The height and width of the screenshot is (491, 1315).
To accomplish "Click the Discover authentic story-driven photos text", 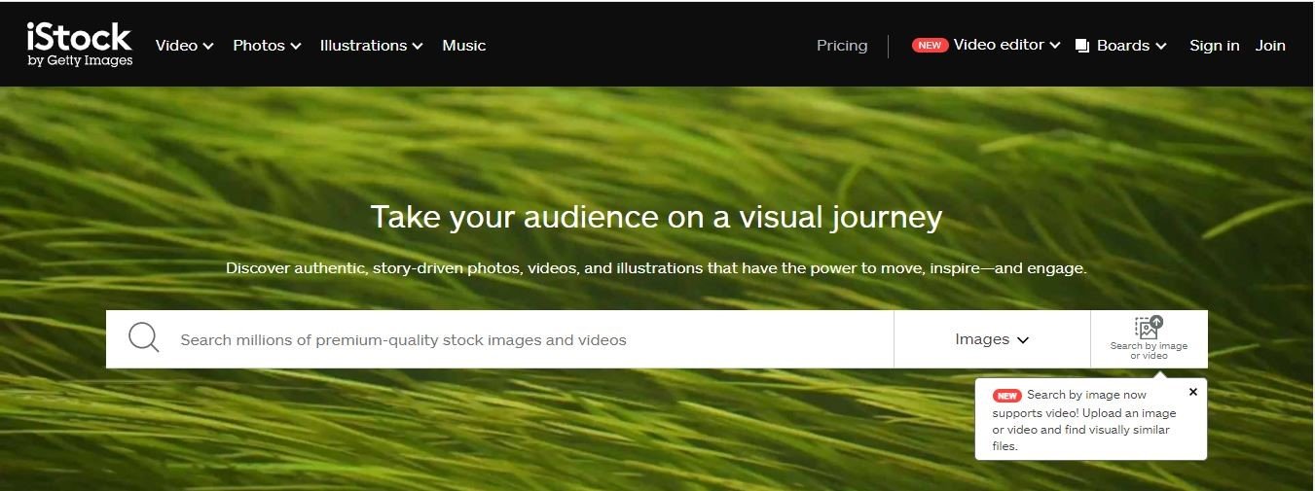I will click(656, 267).
